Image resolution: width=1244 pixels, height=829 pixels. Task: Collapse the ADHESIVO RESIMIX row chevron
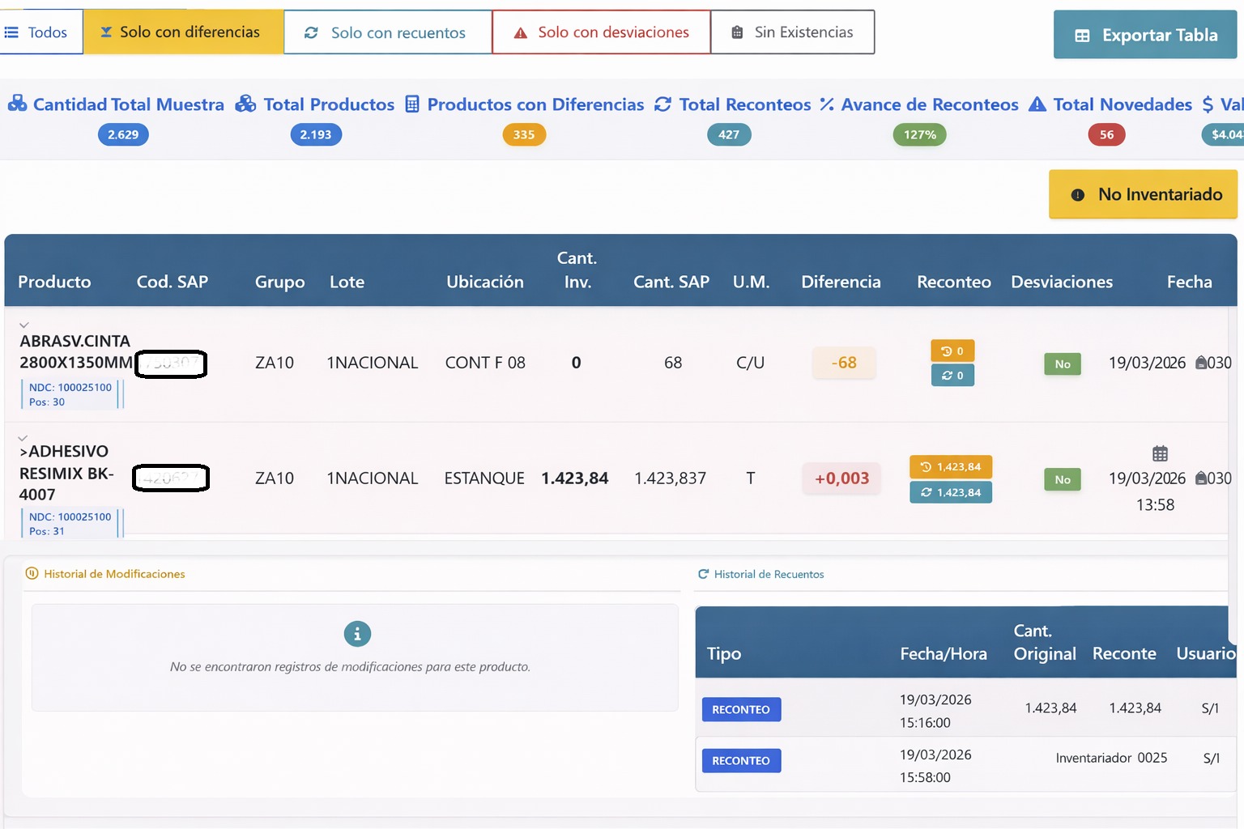coord(23,438)
